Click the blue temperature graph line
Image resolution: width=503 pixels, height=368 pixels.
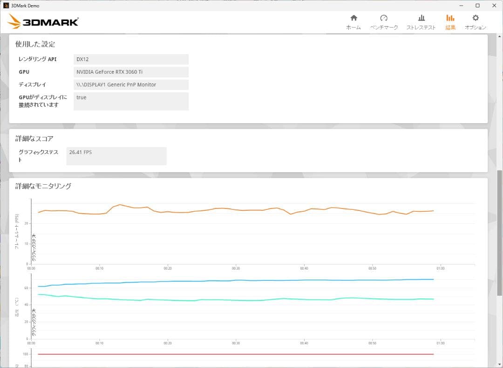(236, 281)
